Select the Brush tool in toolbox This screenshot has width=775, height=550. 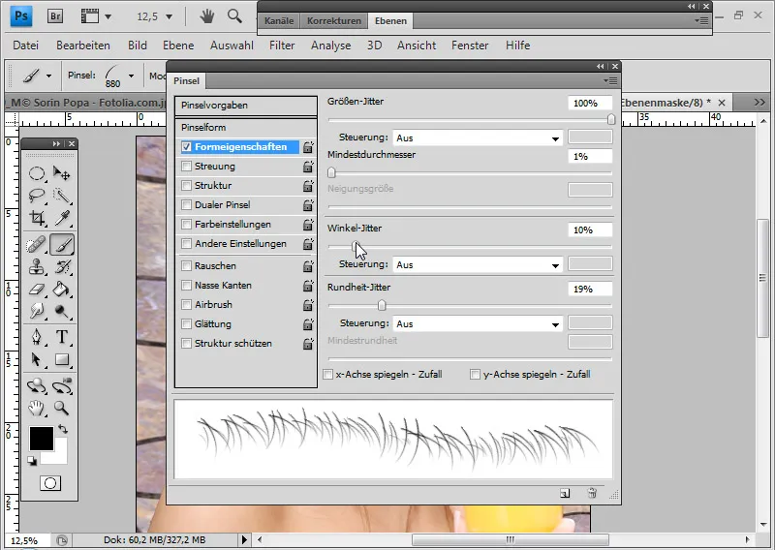click(62, 244)
